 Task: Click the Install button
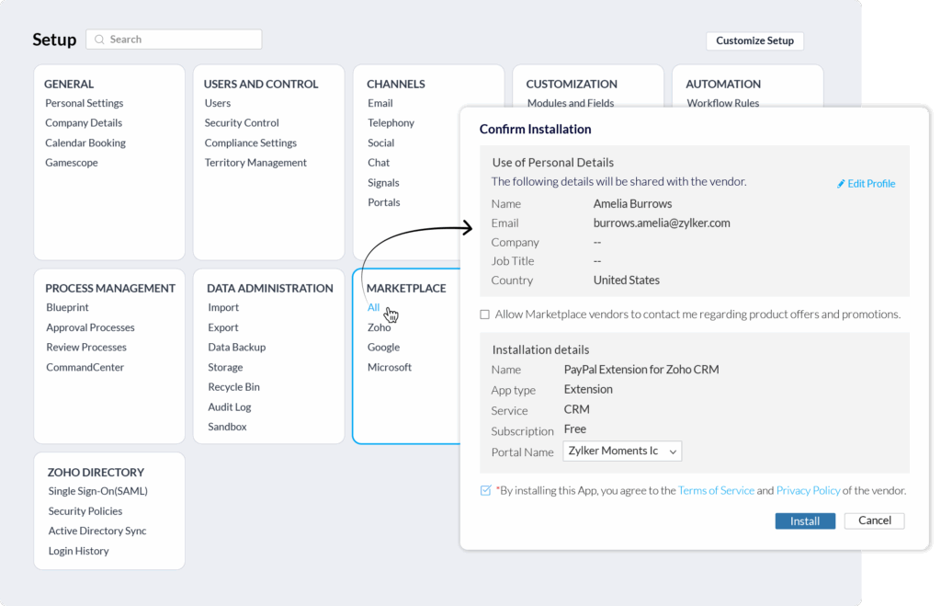pos(805,520)
